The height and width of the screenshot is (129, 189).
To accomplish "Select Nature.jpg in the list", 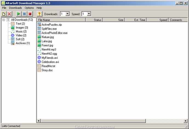I will tap(48, 37).
